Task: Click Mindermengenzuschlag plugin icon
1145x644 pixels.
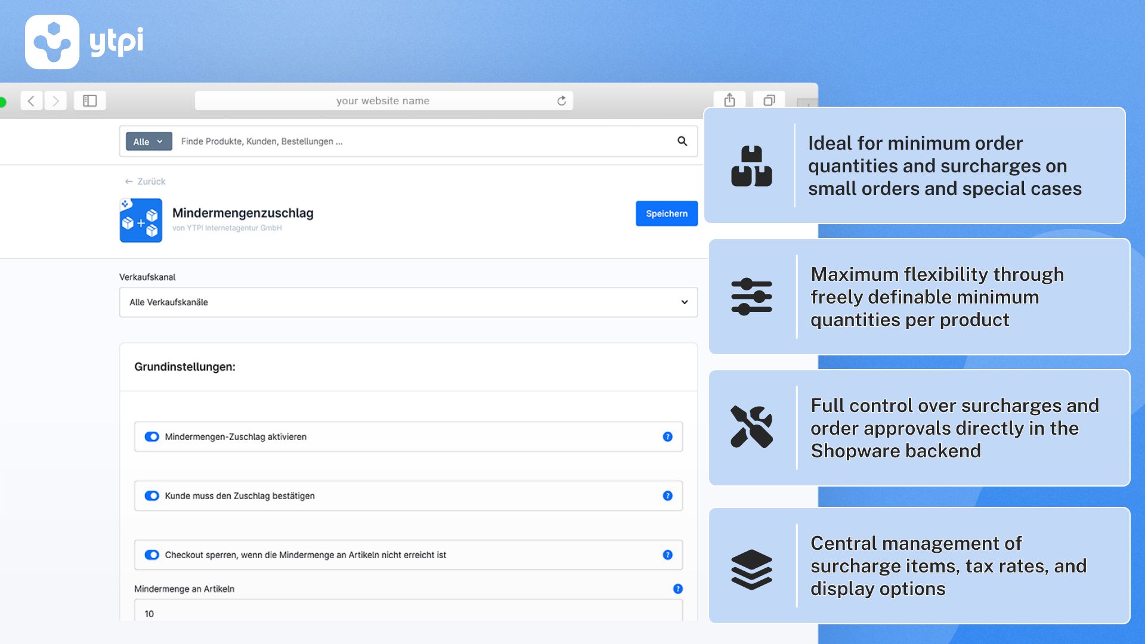Action: point(141,221)
